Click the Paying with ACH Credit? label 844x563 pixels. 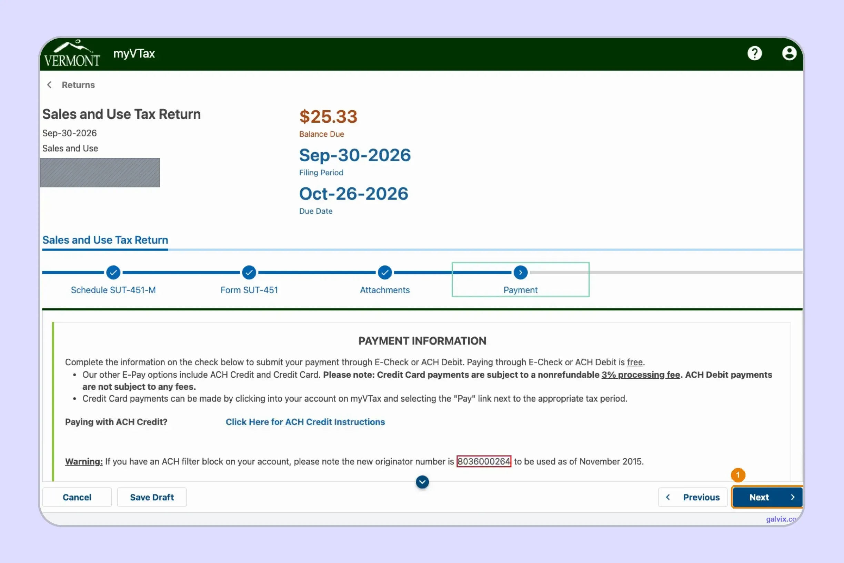click(116, 422)
